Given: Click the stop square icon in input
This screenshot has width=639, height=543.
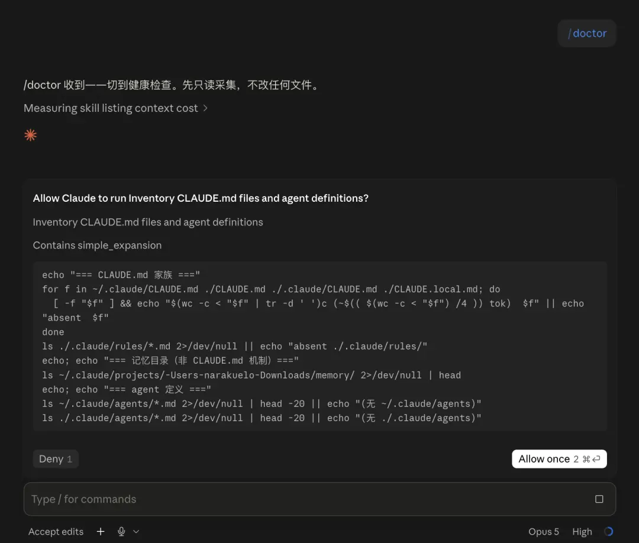Looking at the screenshot, I should click(x=599, y=499).
